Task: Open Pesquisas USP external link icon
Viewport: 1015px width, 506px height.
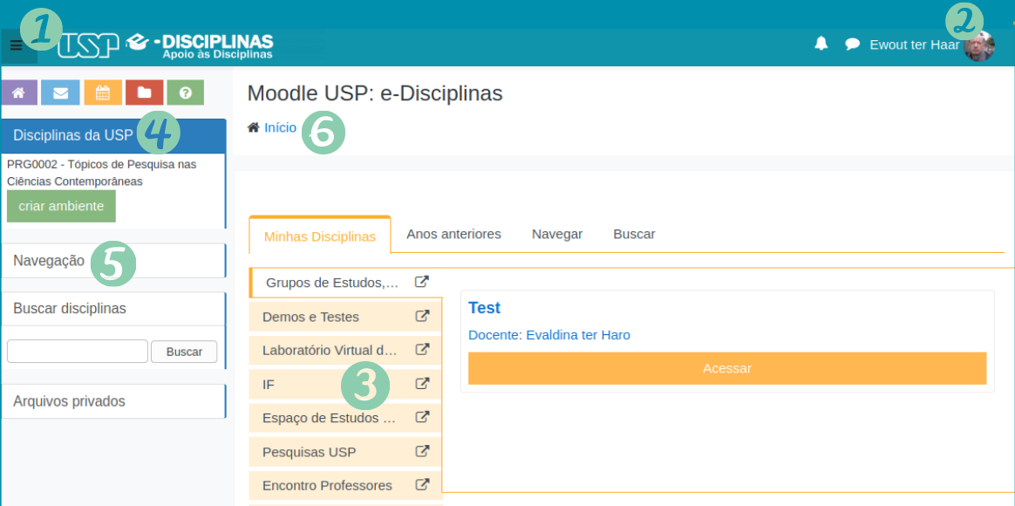Action: tap(422, 451)
